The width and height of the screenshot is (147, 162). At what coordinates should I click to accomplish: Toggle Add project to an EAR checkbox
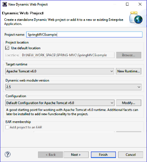(x=7, y=127)
